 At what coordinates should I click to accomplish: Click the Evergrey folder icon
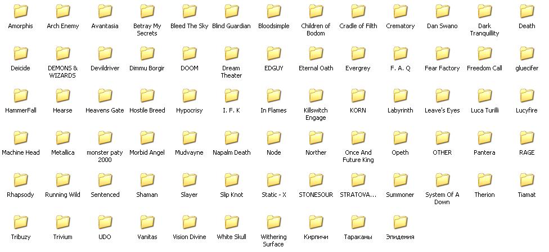click(358, 53)
